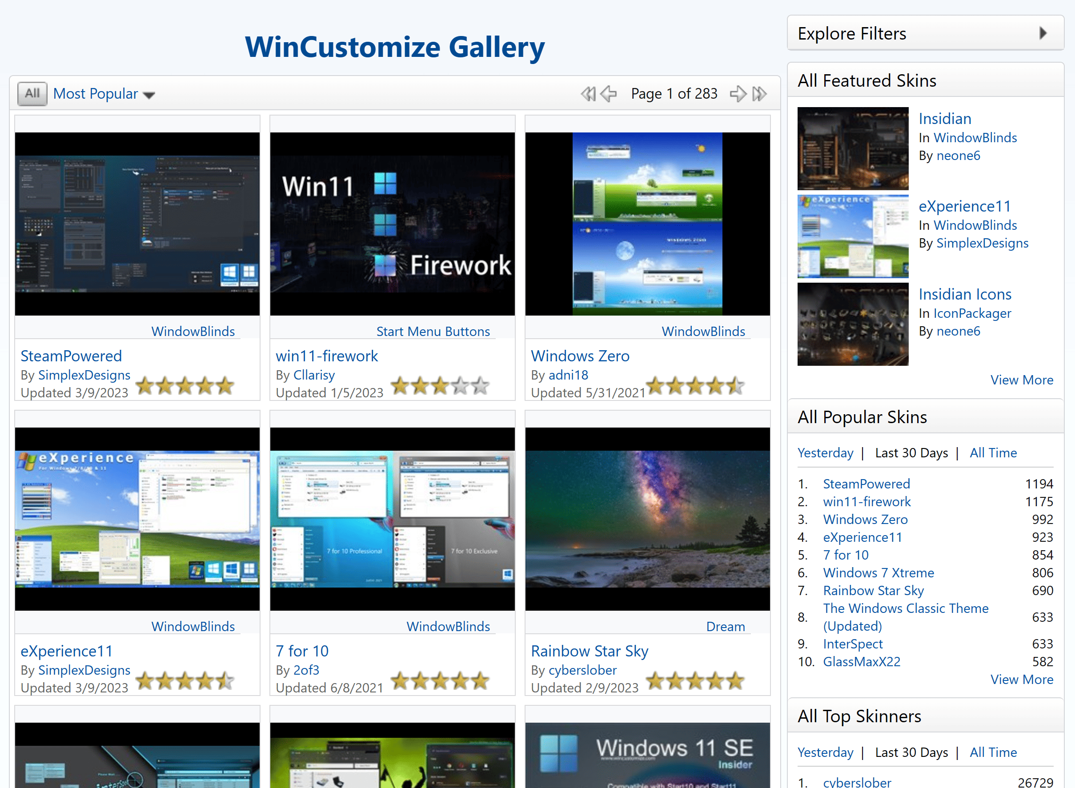The image size is (1075, 788).
Task: Open the Most Popular sort dropdown
Action: (103, 93)
